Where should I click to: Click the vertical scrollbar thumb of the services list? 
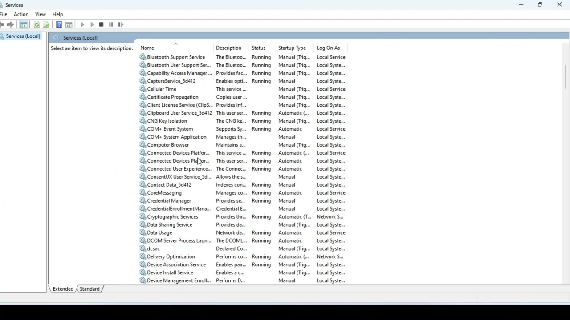566,76
